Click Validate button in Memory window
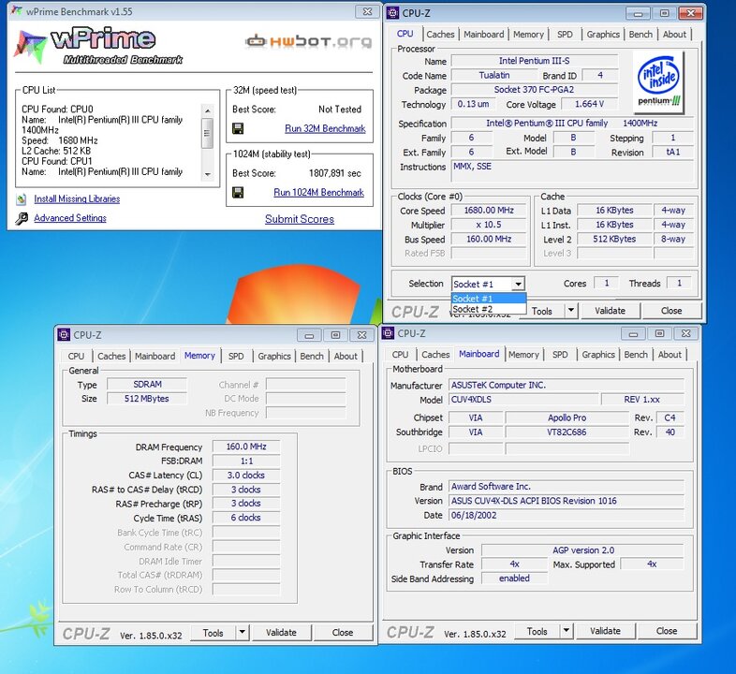Viewport: 736px width, 674px height. pos(281,633)
